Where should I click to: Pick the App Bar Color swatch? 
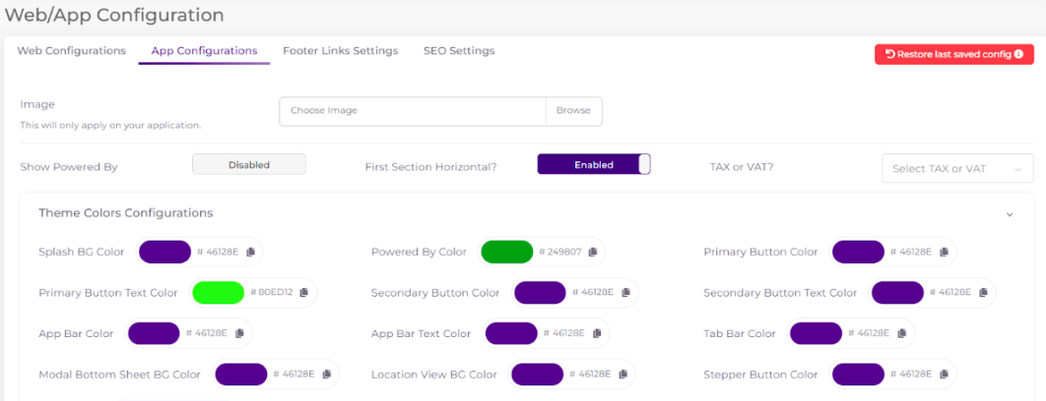tap(154, 333)
